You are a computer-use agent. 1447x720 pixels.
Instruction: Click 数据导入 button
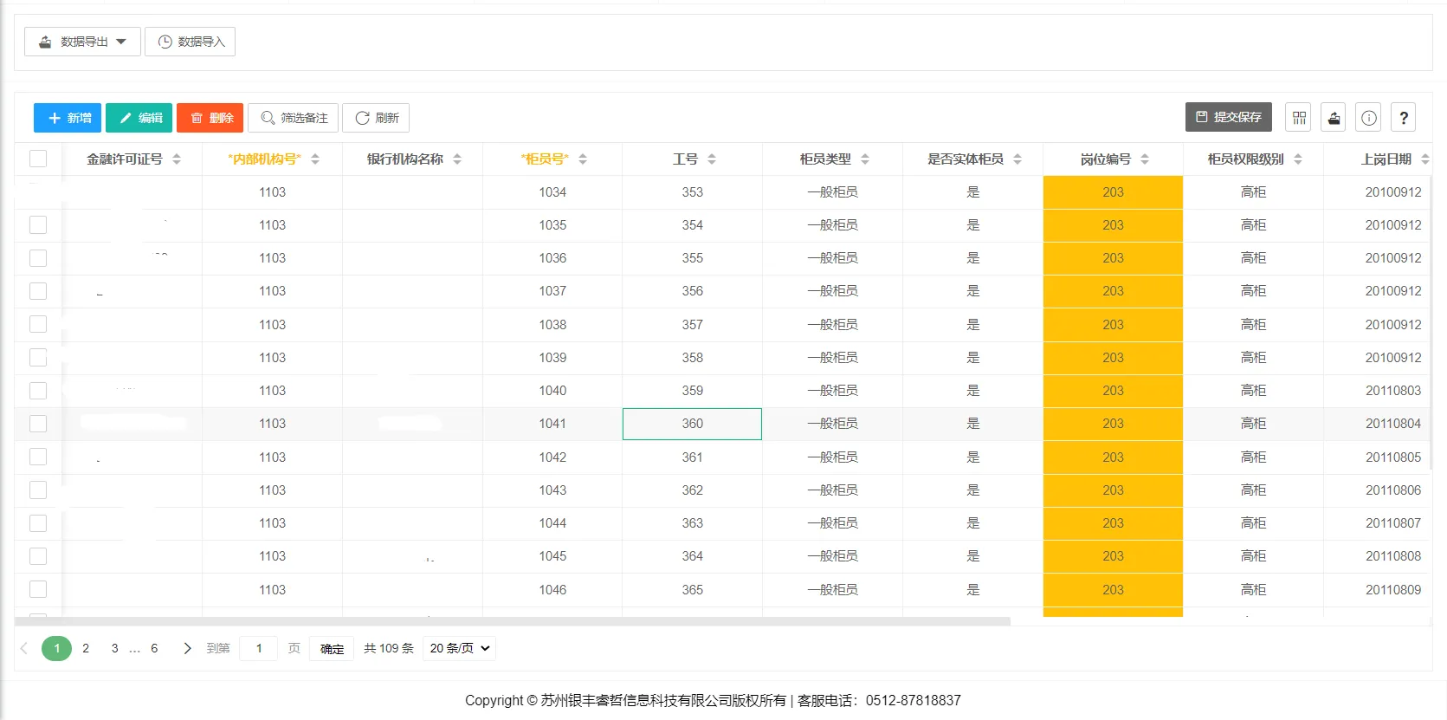click(191, 42)
